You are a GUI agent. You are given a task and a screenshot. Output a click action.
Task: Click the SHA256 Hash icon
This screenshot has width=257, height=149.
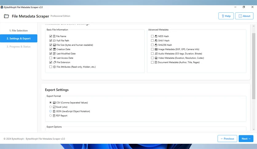pyautogui.click(x=156, y=45)
